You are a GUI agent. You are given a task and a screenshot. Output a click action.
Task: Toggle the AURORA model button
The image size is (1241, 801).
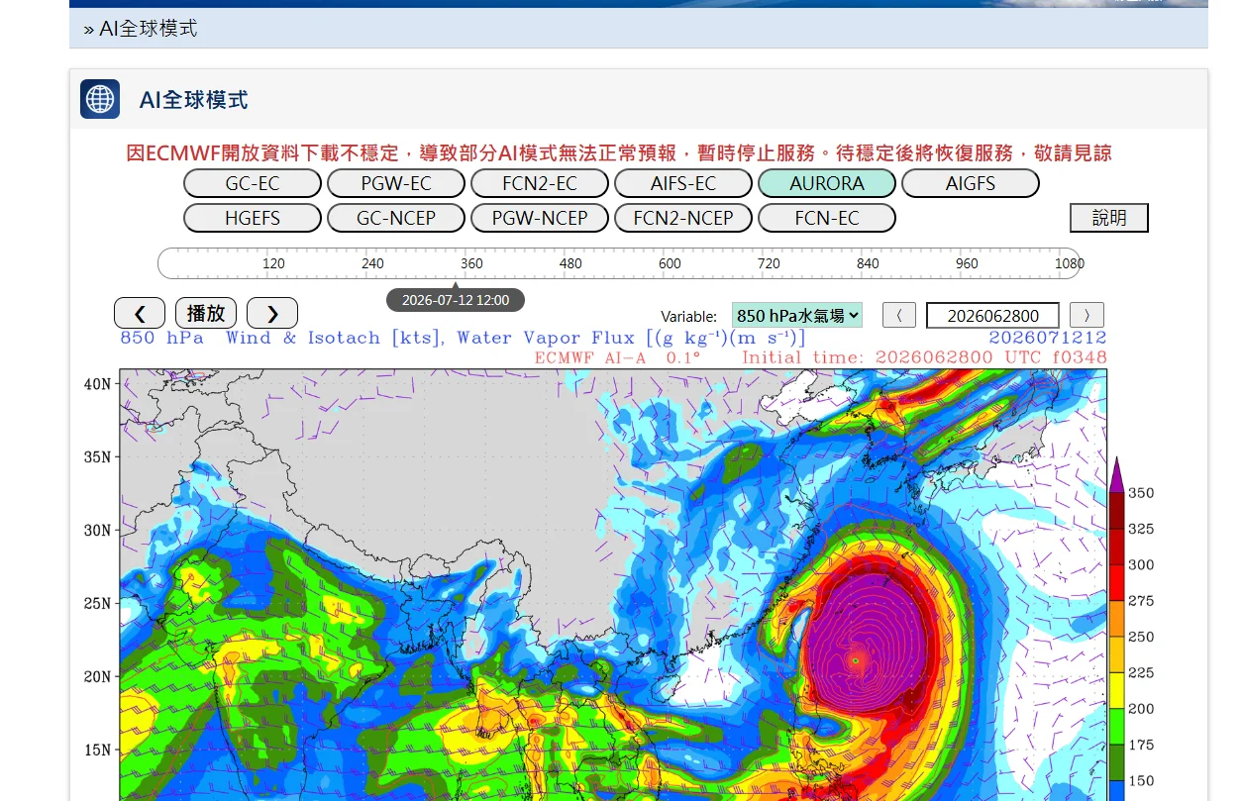click(x=827, y=184)
